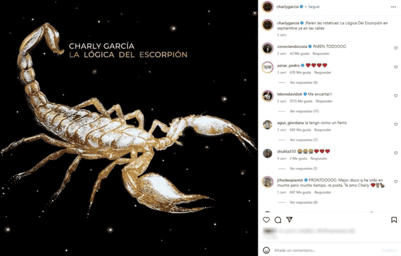Viewport: 401px width, 256px height.
Task: Share the post with the paper plane icon
Action: (289, 219)
